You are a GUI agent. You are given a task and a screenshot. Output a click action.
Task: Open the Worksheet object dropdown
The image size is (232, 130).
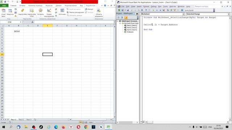(x=183, y=14)
